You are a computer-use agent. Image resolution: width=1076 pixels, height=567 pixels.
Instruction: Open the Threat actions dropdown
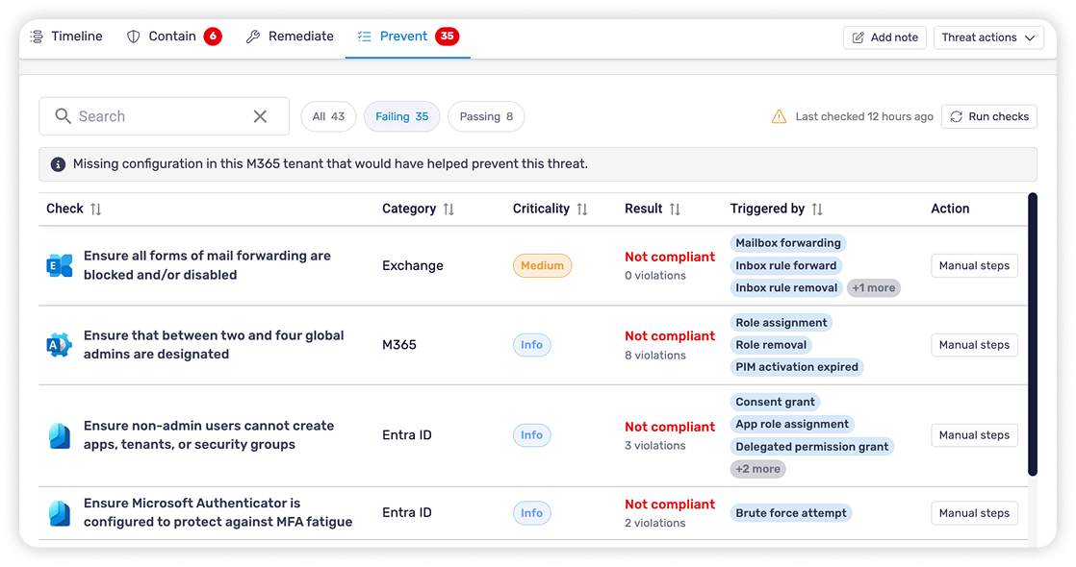(x=988, y=37)
